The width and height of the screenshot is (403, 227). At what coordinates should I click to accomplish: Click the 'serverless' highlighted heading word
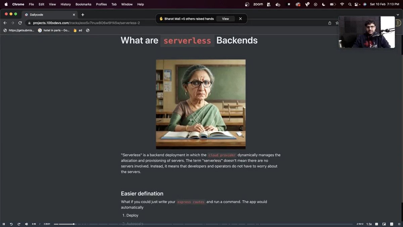point(187,41)
